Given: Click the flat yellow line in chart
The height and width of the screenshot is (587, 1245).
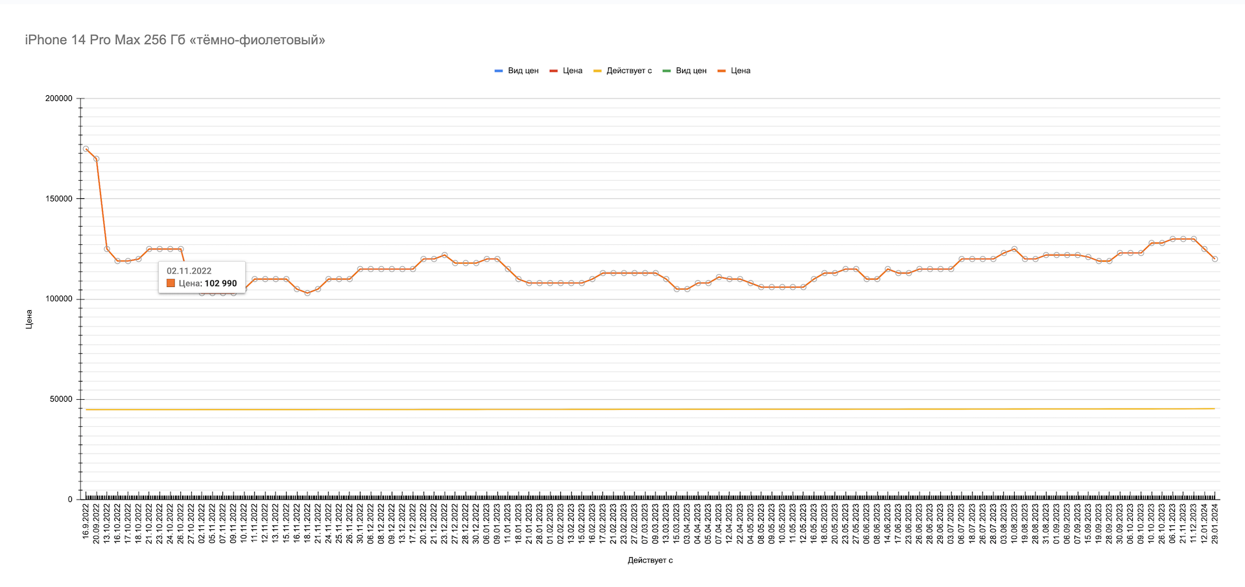Looking at the screenshot, I should tap(648, 409).
